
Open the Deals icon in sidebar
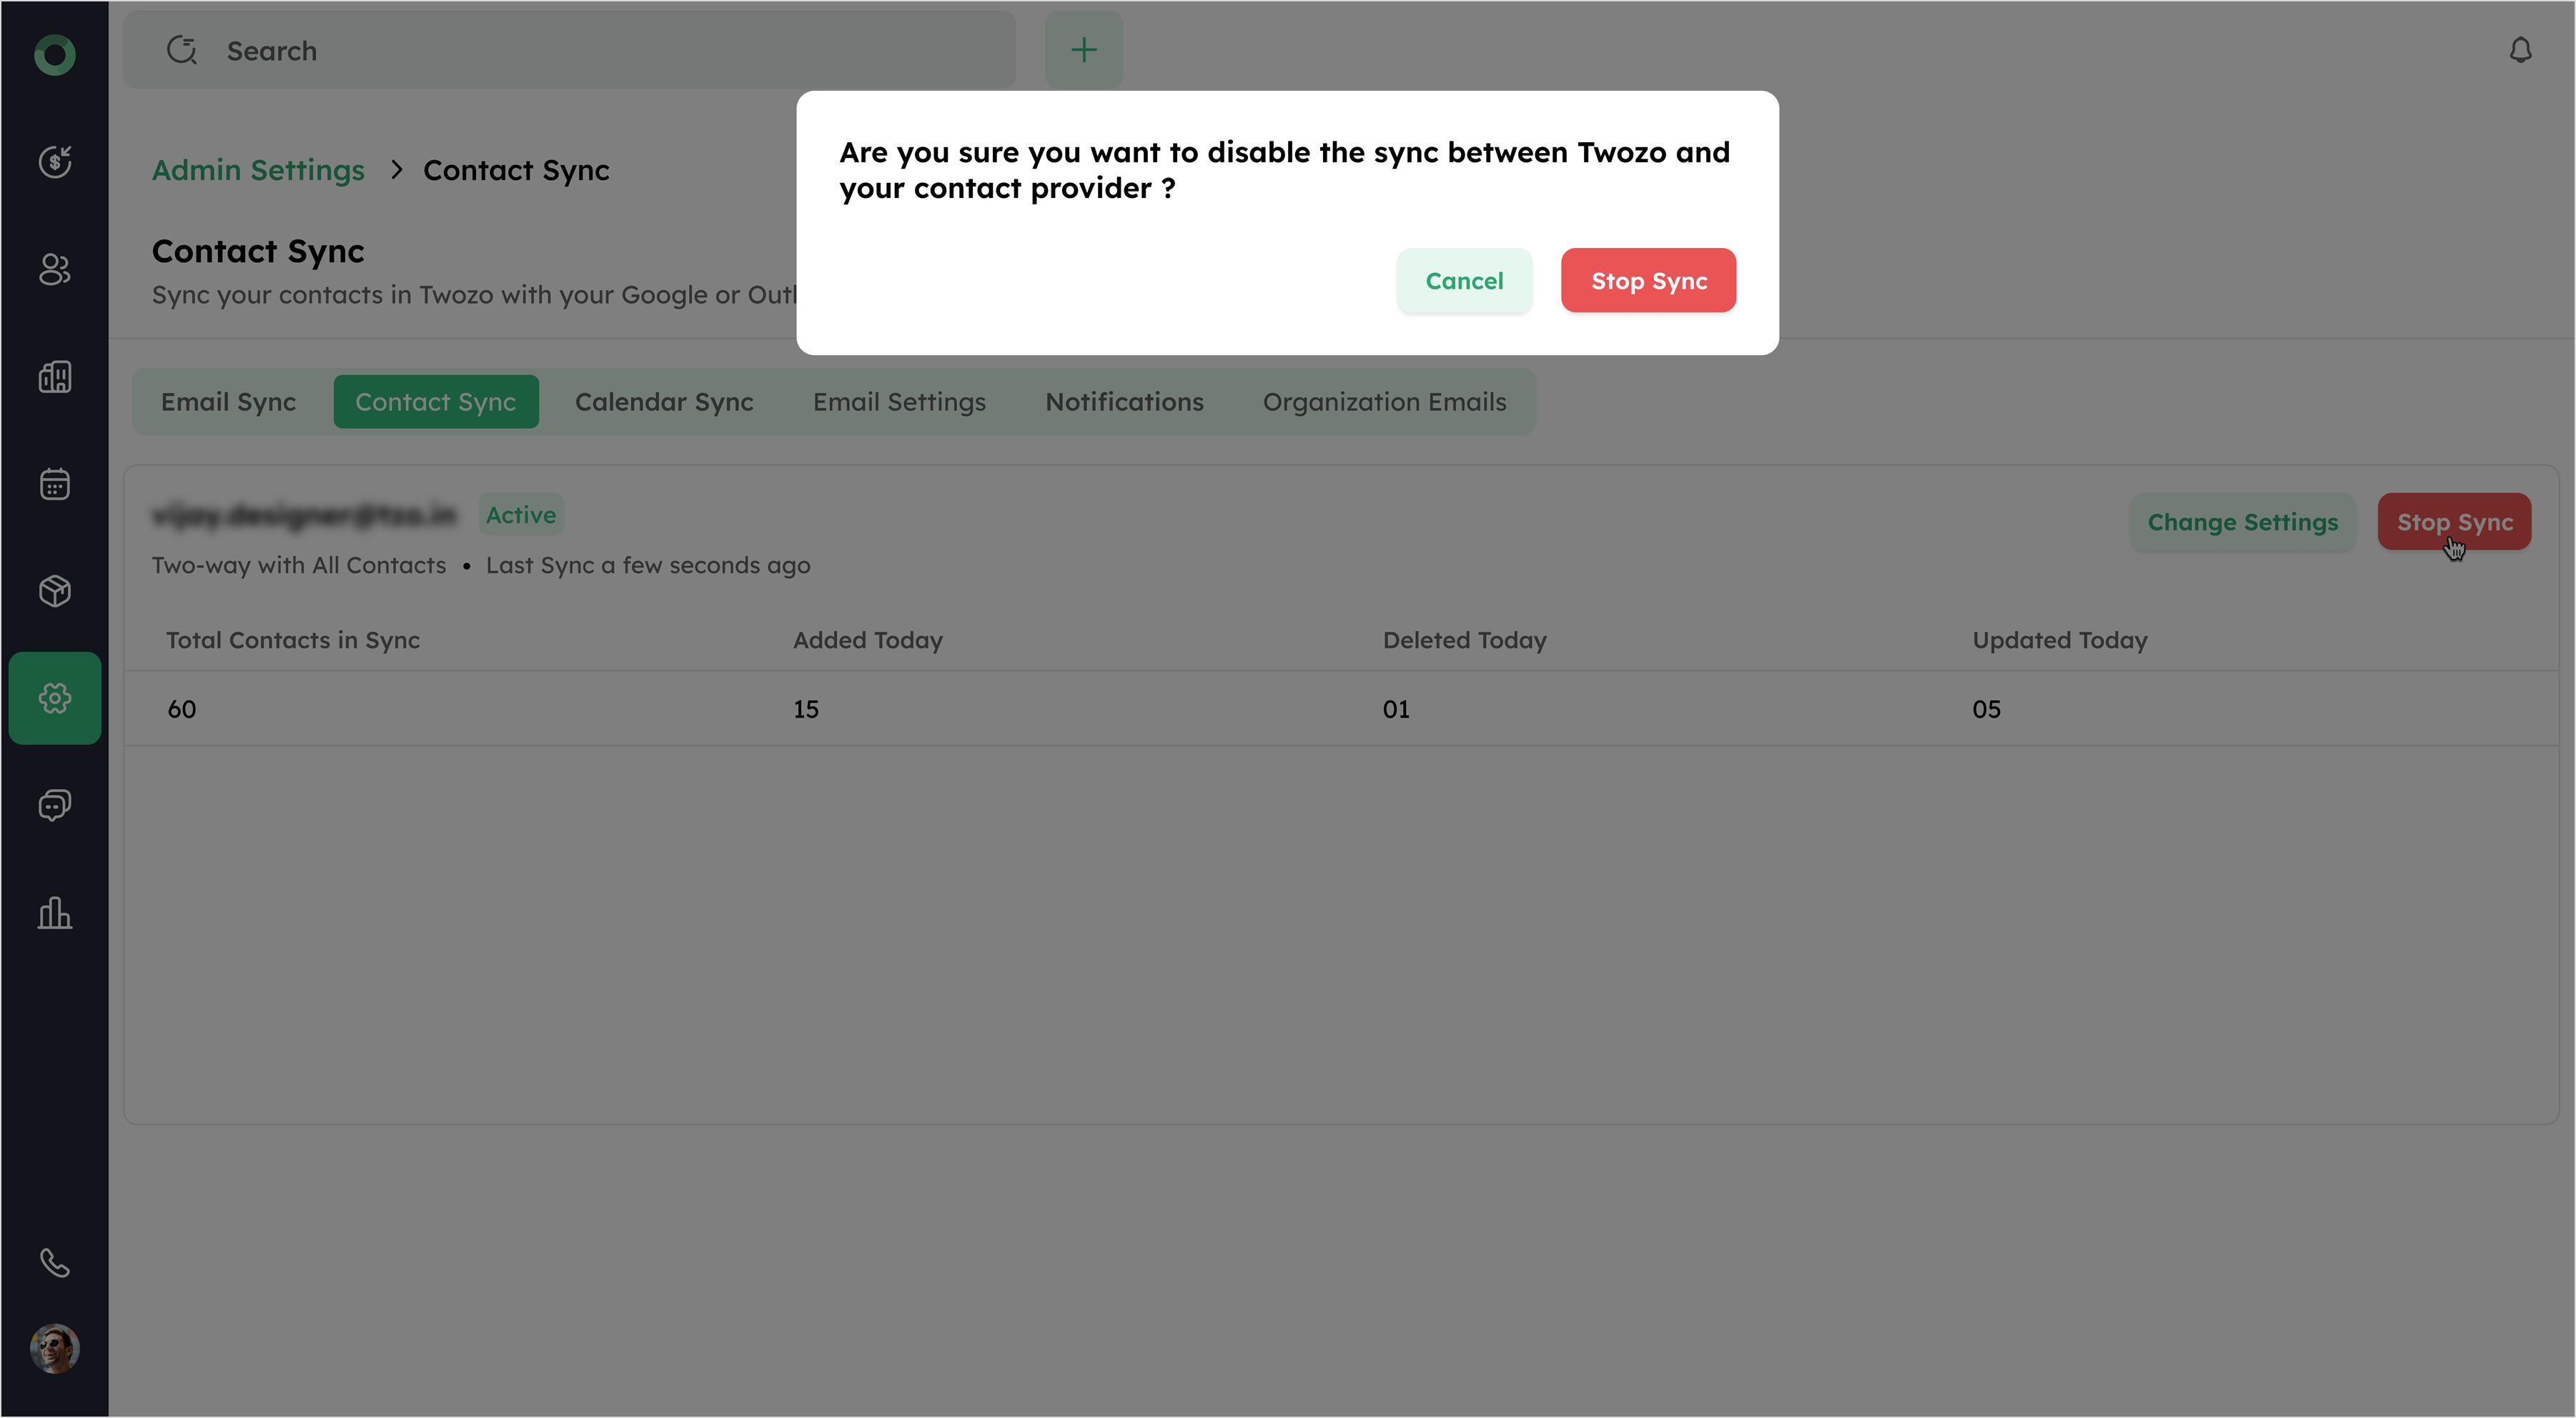tap(55, 162)
